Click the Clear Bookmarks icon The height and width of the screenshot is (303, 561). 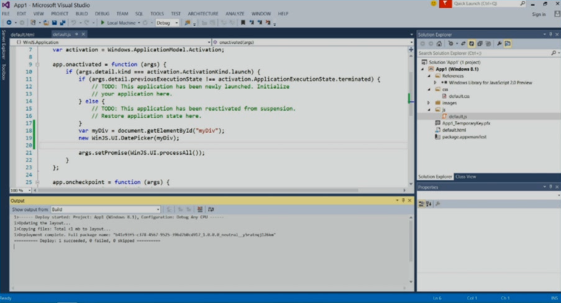click(268, 23)
